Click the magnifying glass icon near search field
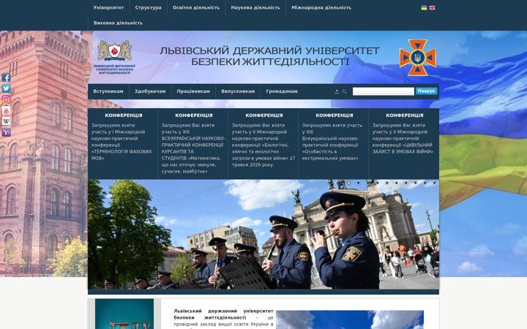The height and width of the screenshot is (329, 527). pyautogui.click(x=345, y=91)
